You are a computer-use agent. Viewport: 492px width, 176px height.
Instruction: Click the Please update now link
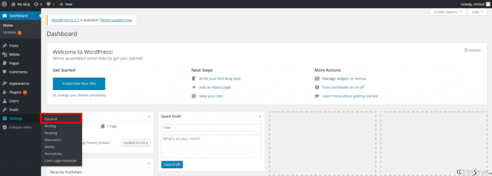tap(116, 20)
